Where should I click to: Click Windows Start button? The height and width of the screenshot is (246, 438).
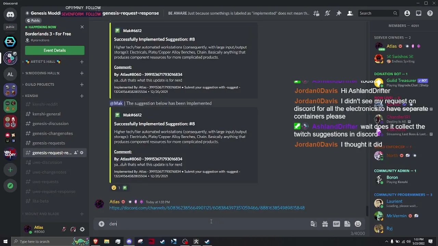pyautogui.click(x=5, y=242)
